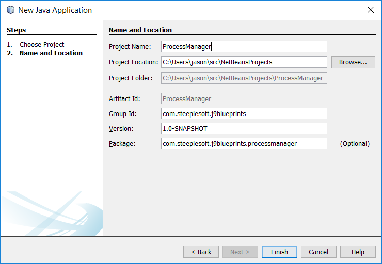Click the New Java Application window title
Screen dimensions: 382x264
55,10
